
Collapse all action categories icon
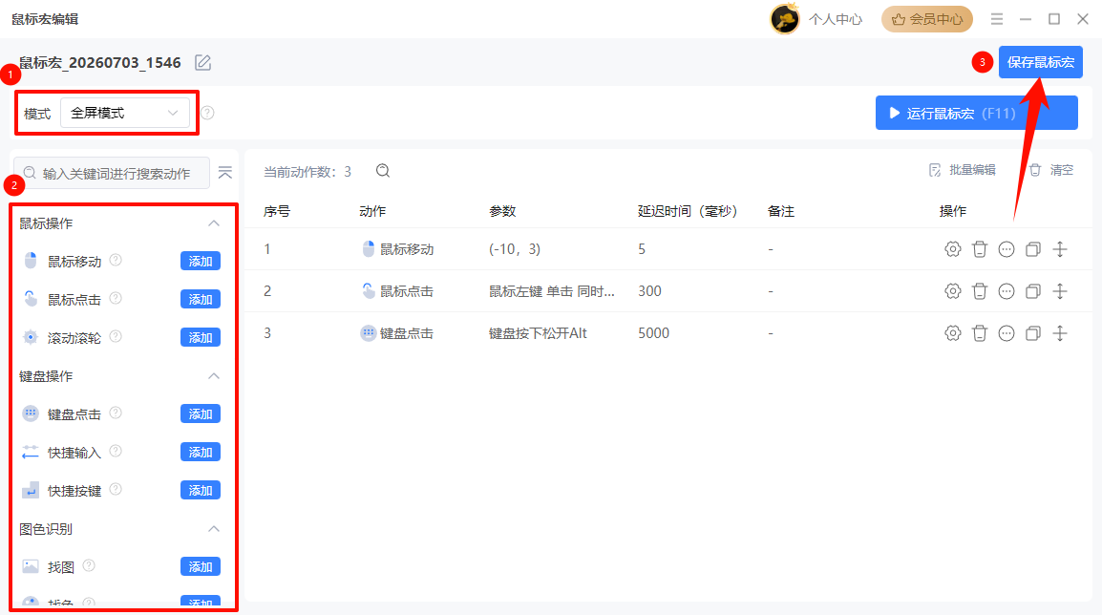(225, 173)
